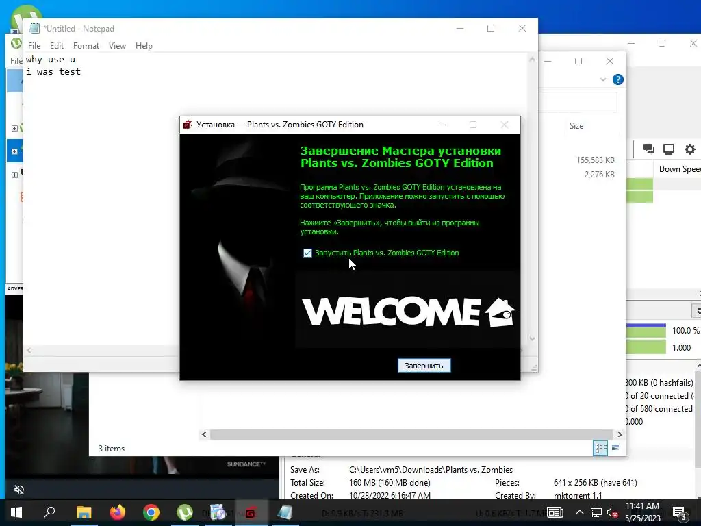Click the muted volume tray icon
The height and width of the screenshot is (526, 701).
coord(613,512)
